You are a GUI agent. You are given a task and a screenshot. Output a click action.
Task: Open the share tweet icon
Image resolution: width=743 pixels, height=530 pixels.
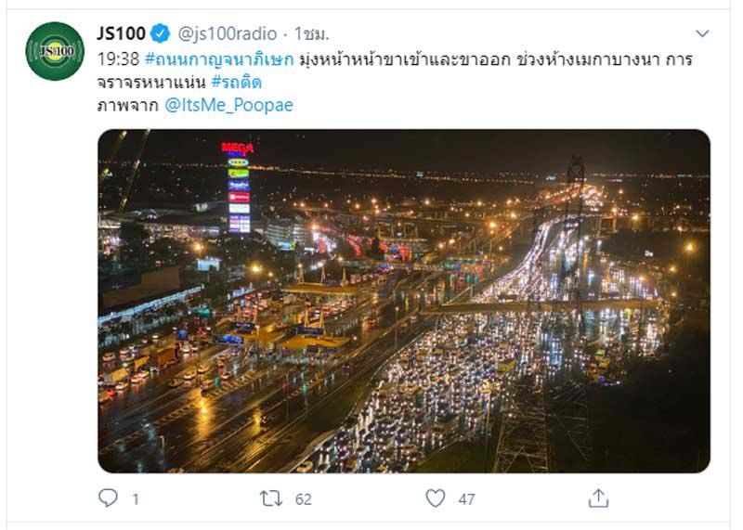tap(598, 498)
